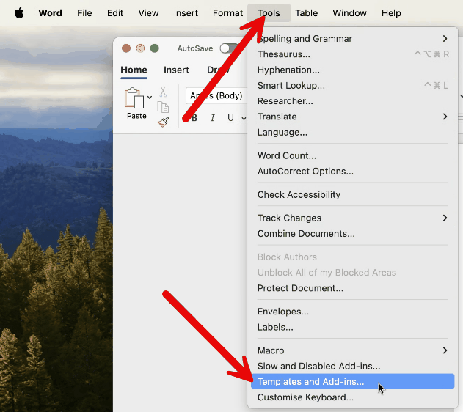Open Researcher from Tools menu
Viewport: 463px width, 412px height.
click(352, 101)
